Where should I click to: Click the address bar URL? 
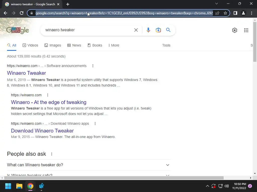coord(124,13)
